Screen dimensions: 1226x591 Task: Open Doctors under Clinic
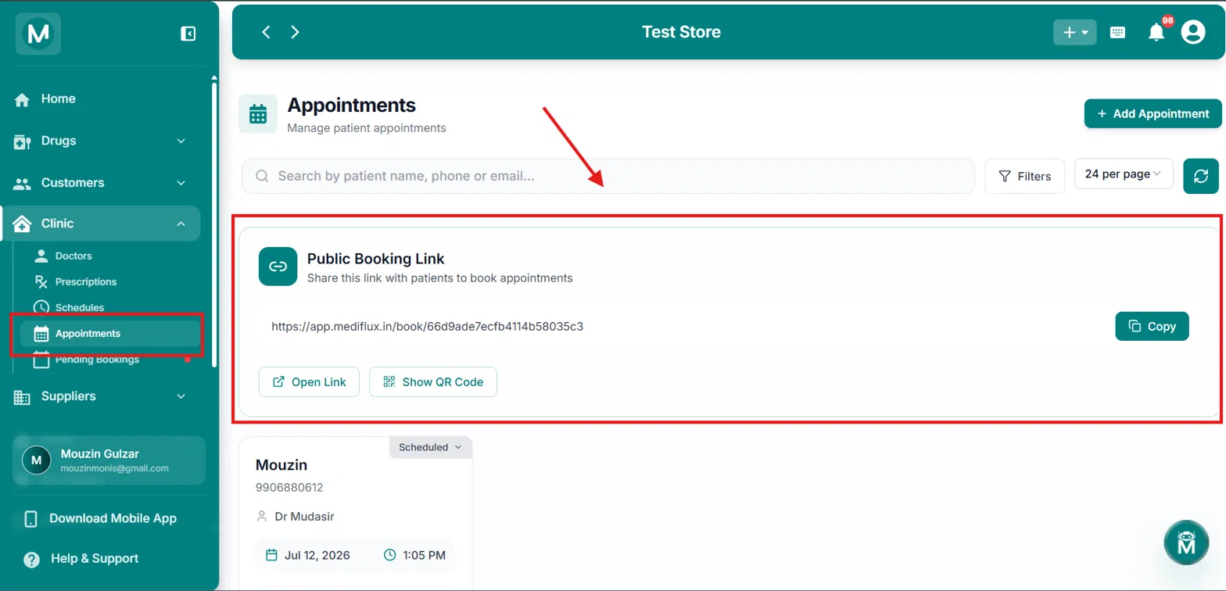[x=73, y=256]
